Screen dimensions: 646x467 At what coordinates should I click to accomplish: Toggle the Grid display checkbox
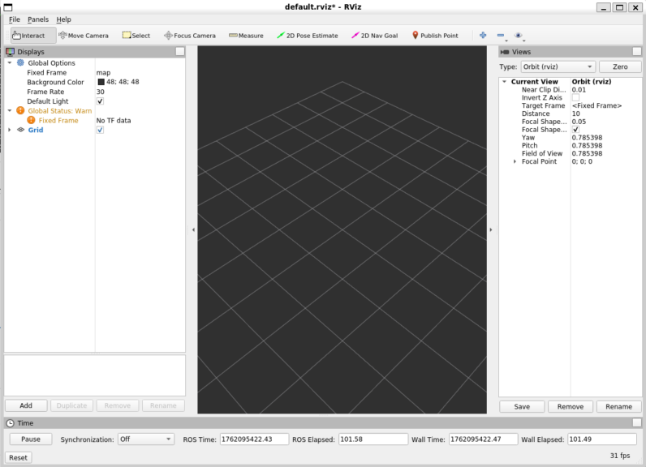[100, 130]
